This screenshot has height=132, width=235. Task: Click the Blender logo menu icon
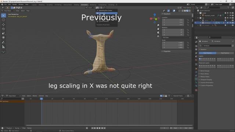[2, 4]
